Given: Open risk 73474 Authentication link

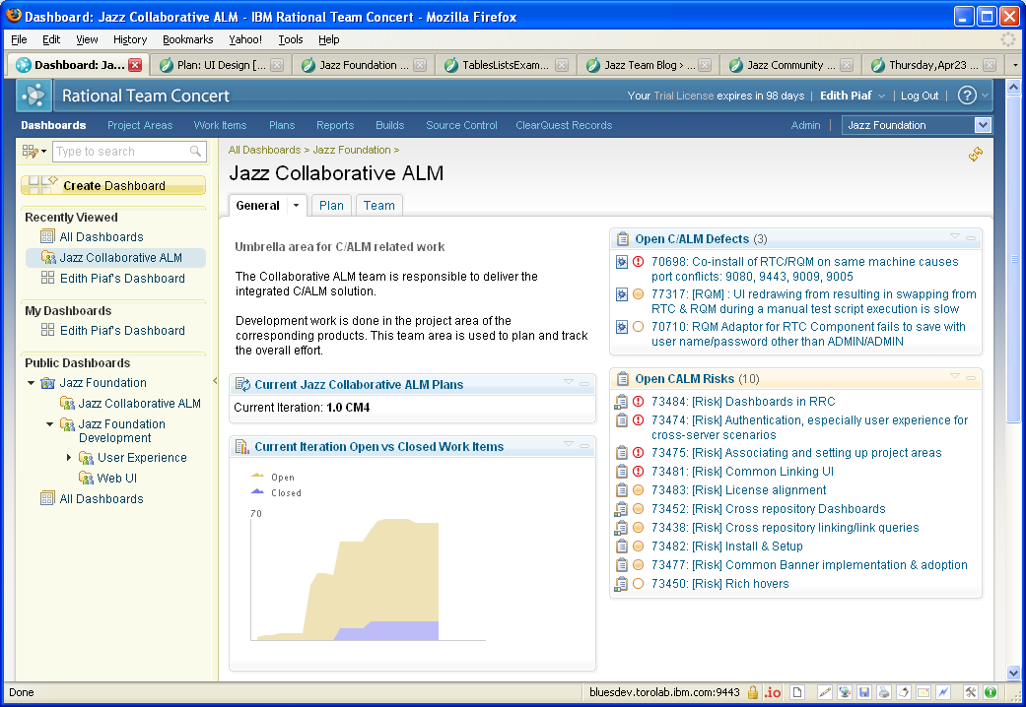Looking at the screenshot, I should [809, 427].
